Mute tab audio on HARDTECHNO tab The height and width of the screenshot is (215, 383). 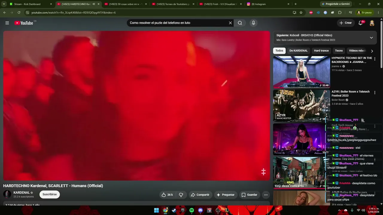(94, 4)
